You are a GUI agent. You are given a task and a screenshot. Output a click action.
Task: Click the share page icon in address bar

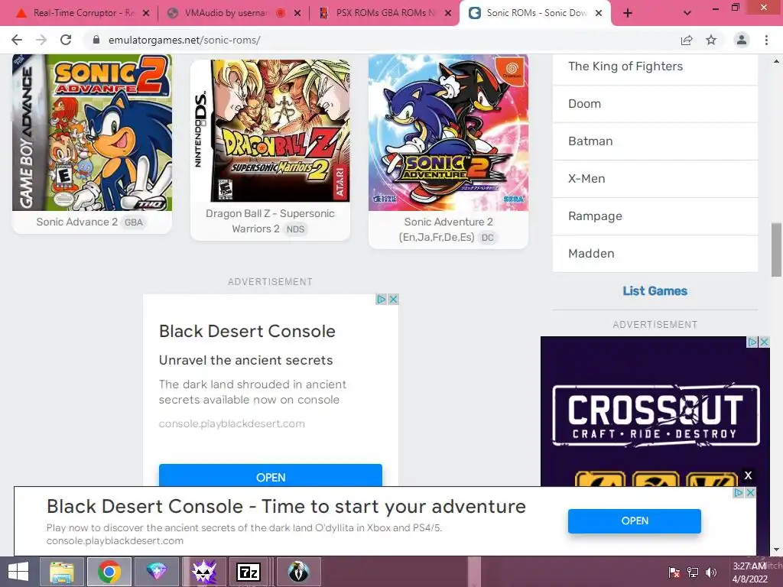(x=687, y=40)
